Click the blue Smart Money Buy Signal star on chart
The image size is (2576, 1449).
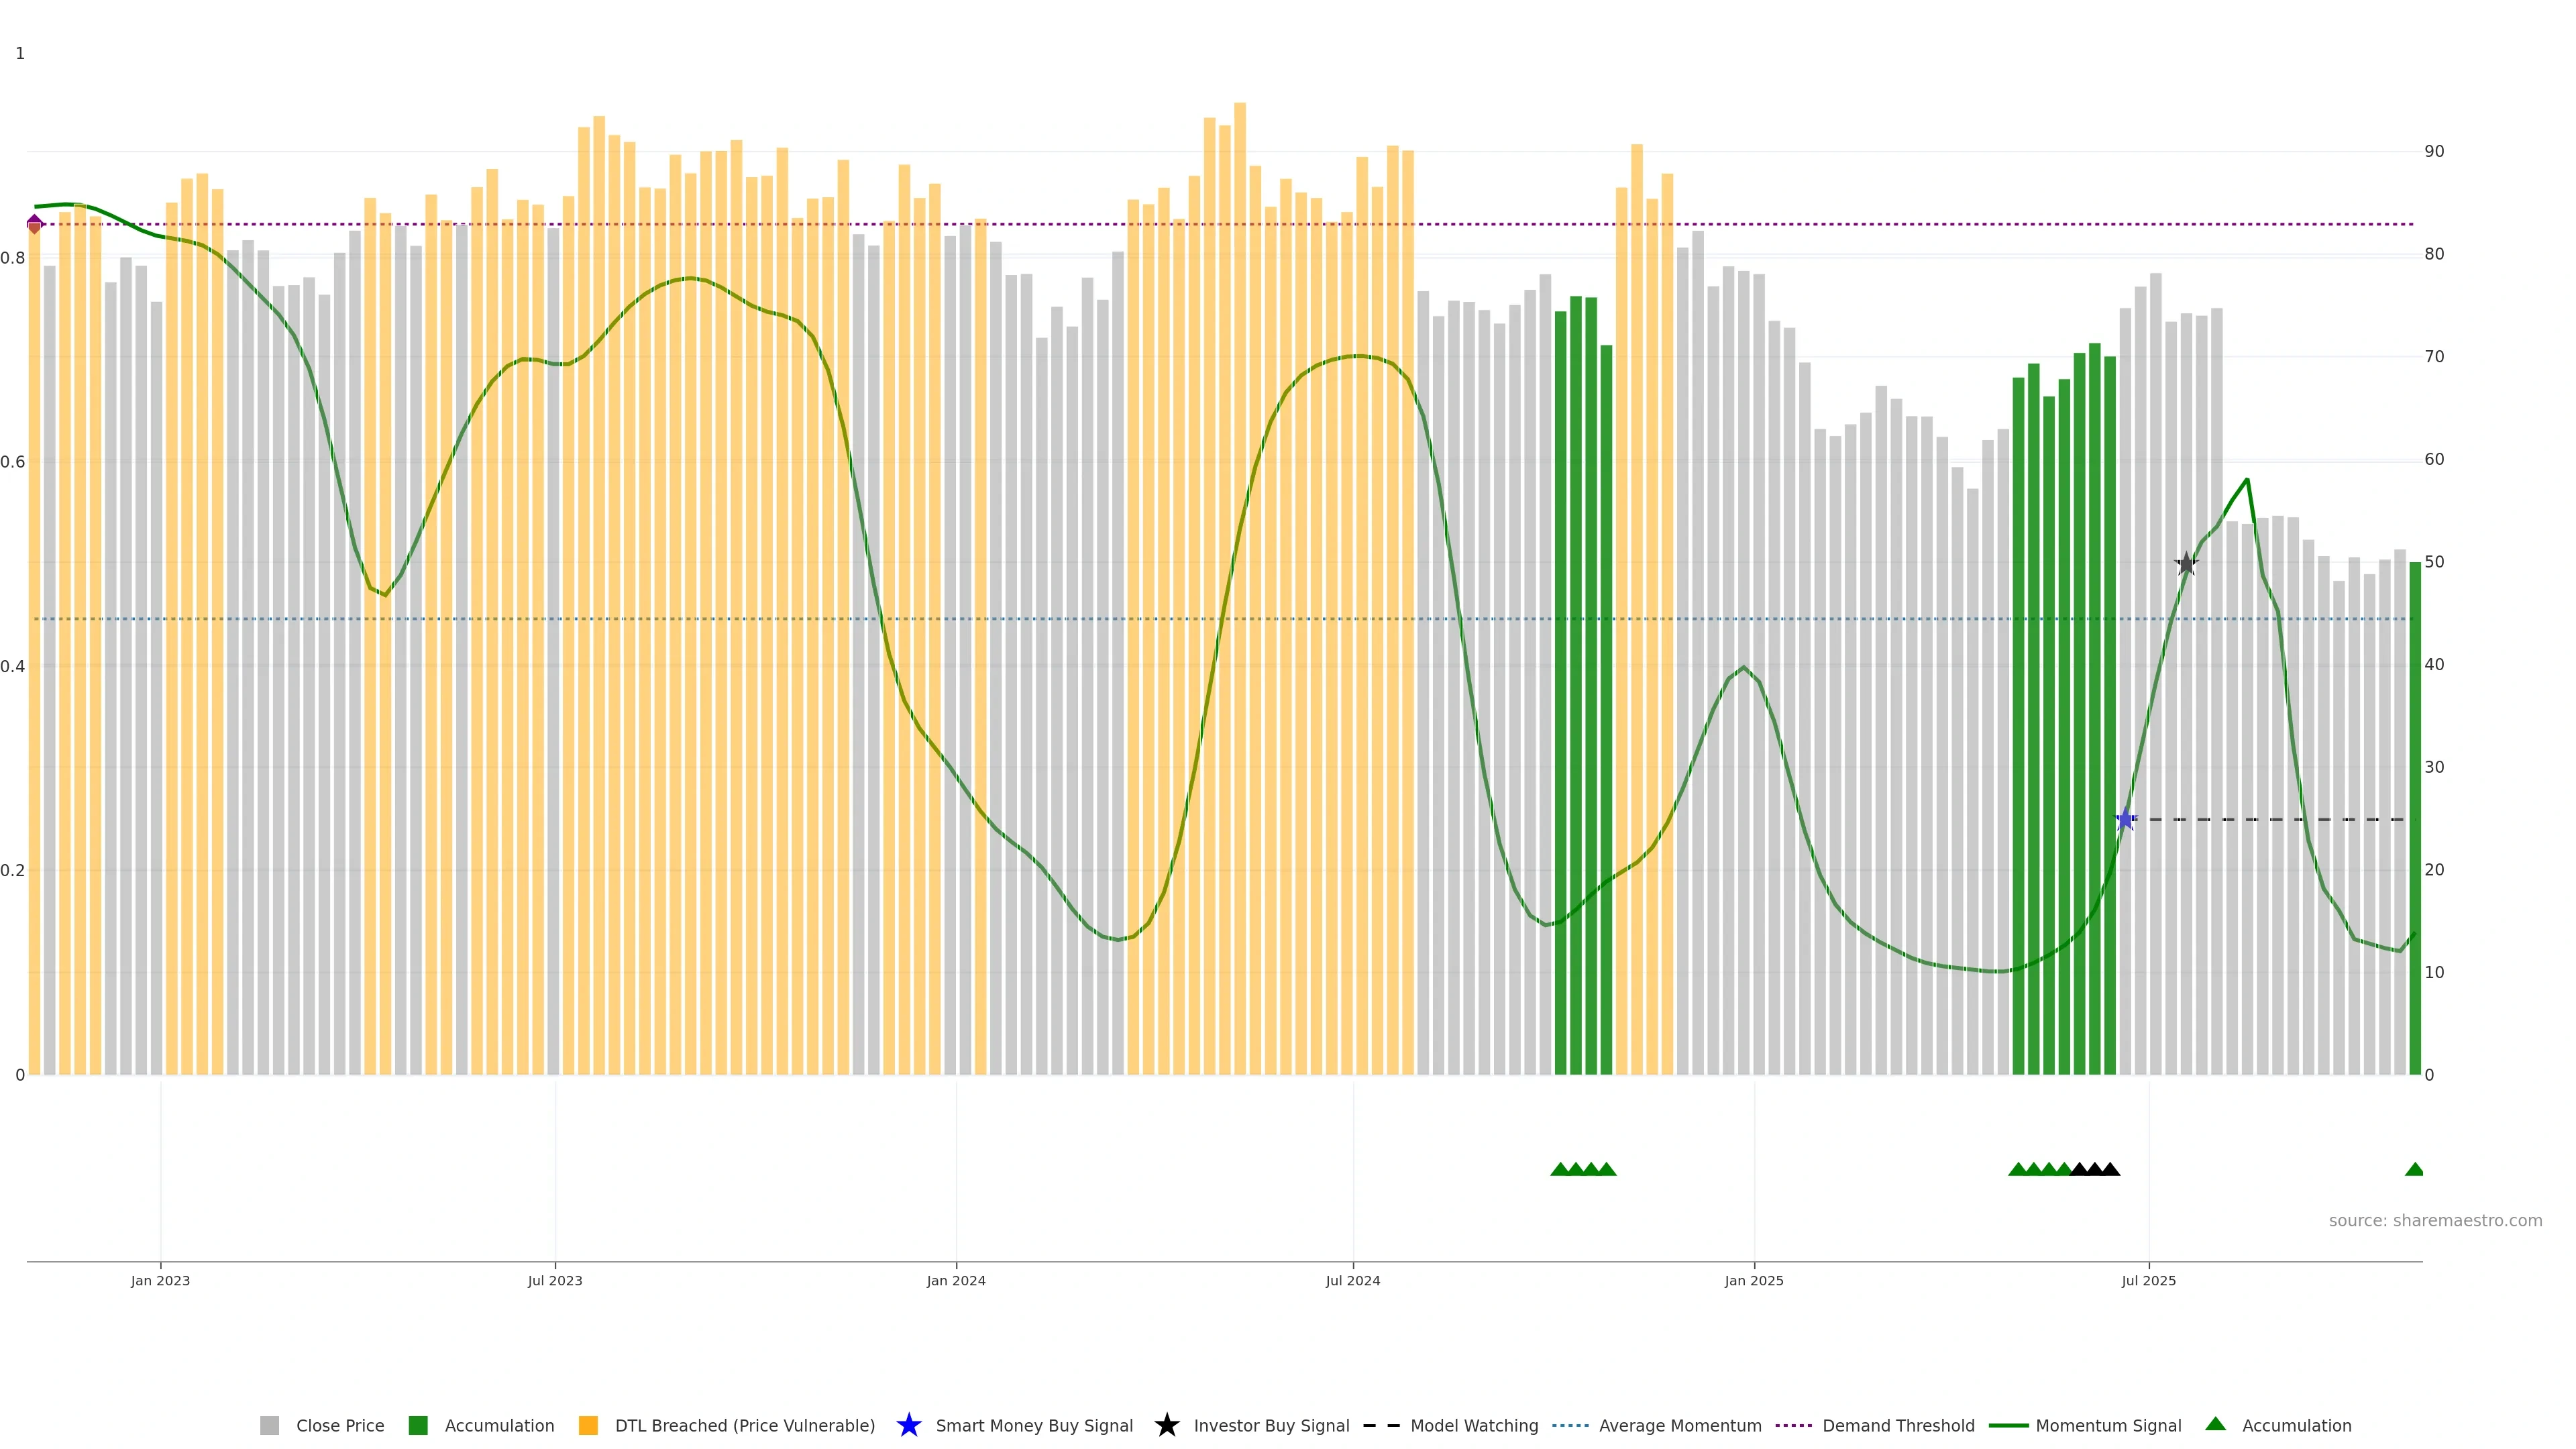2125,820
